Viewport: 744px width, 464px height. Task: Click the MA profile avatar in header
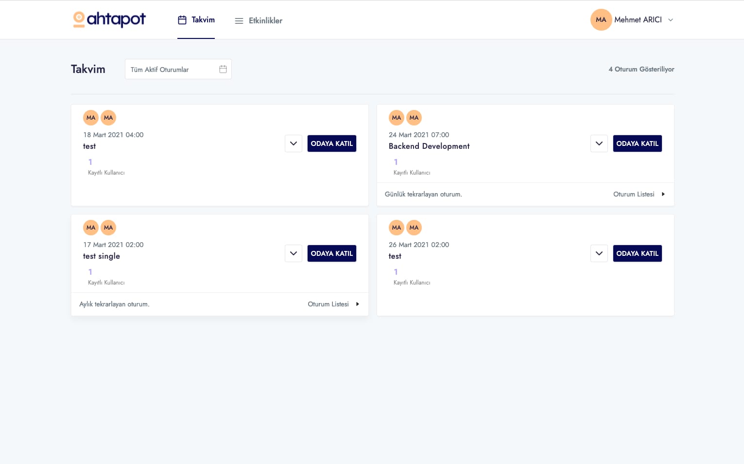click(x=601, y=20)
